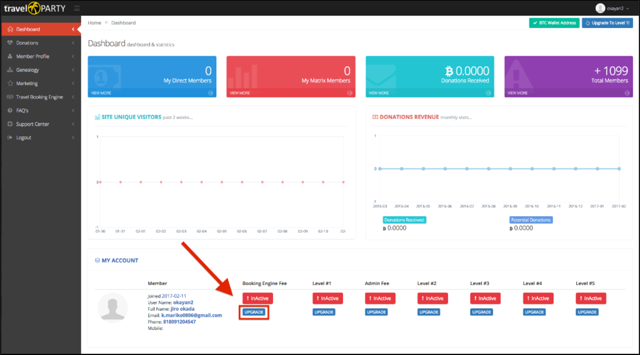The width and height of the screenshot is (640, 355).
Task: Click the arrow icon on My Direct Members card
Action: point(211,93)
